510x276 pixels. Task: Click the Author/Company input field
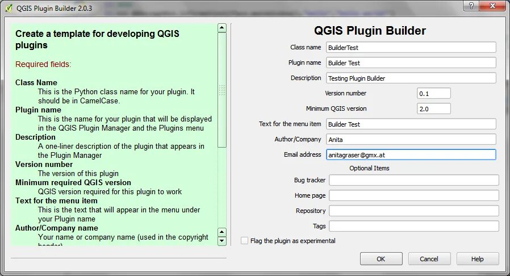pos(411,140)
